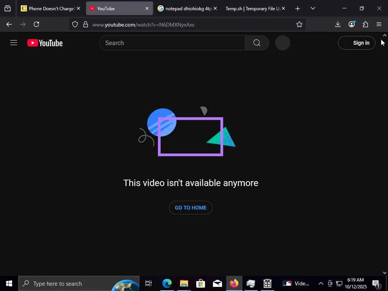Viewport: 388px width, 291px height.
Task: Click the GO TO HOME button
Action: (191, 208)
